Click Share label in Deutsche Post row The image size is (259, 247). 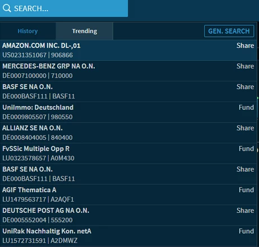(x=245, y=211)
